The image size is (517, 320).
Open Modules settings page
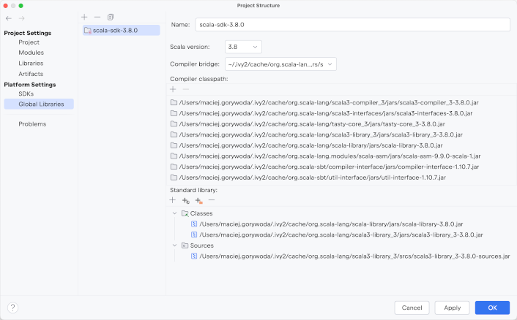31,53
